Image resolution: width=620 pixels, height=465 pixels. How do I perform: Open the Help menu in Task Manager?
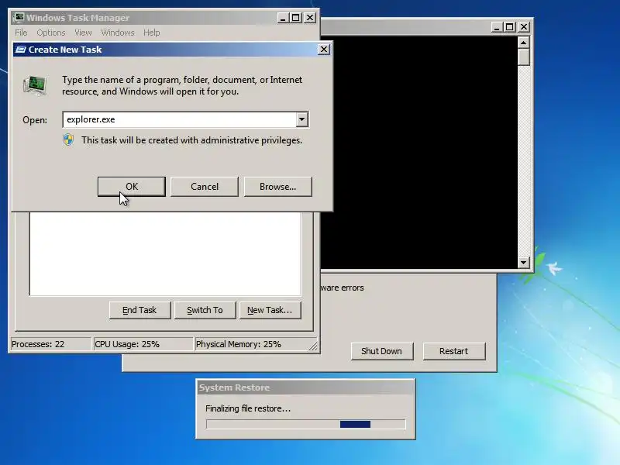pos(151,33)
